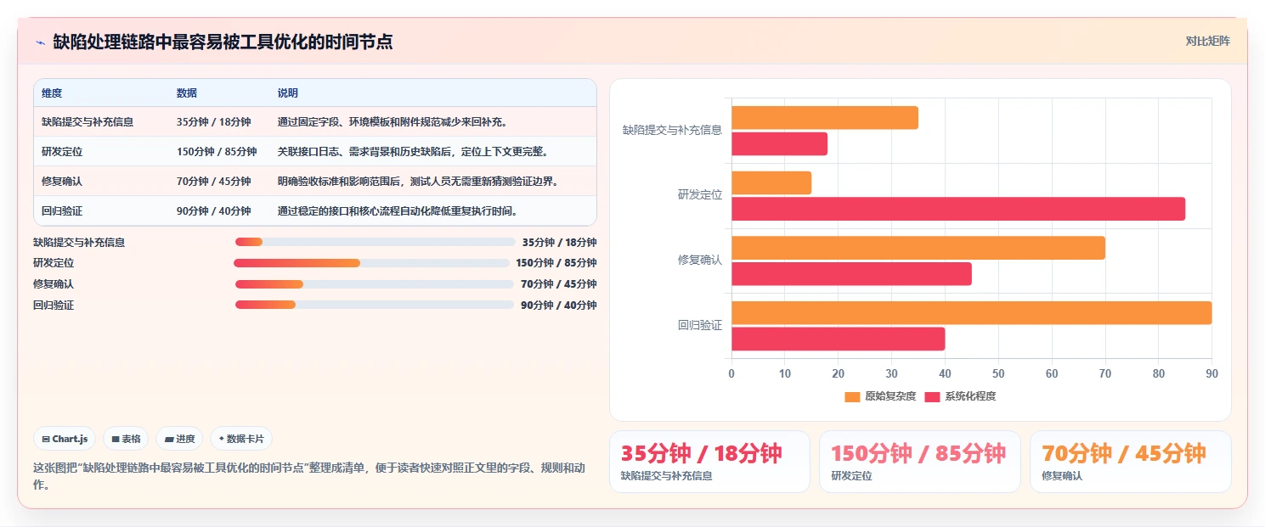This screenshot has width=1265, height=527.
Task: Click the red bar for 修复确认
Action: point(851,274)
